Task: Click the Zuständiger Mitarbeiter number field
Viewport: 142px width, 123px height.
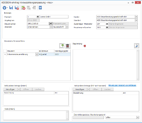Action: pos(101,24)
